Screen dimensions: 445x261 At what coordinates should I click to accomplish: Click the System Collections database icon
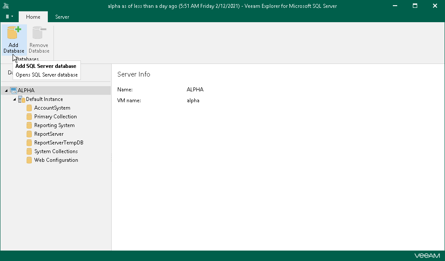click(x=29, y=151)
